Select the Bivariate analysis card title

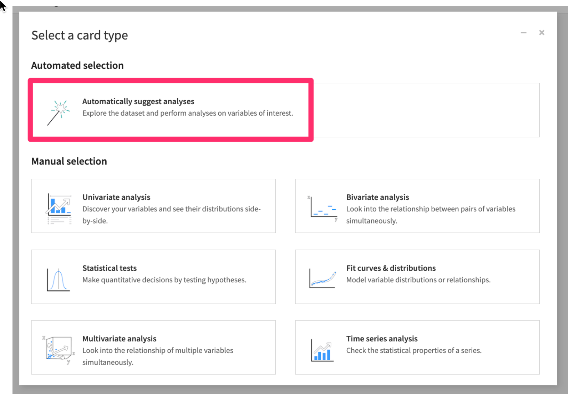coord(377,197)
